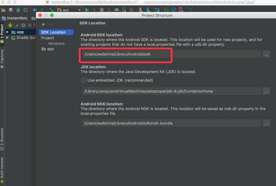The image size is (276, 186).
Task: Navigate back with the blue arrow
Action: 35,10
